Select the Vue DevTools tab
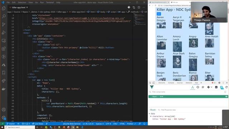The image size is (229, 129). click(x=196, y=83)
